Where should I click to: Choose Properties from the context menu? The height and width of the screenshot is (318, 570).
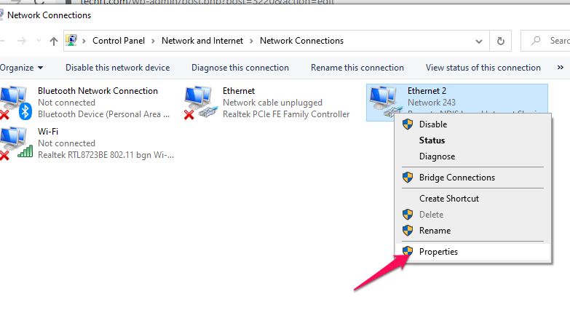(438, 252)
